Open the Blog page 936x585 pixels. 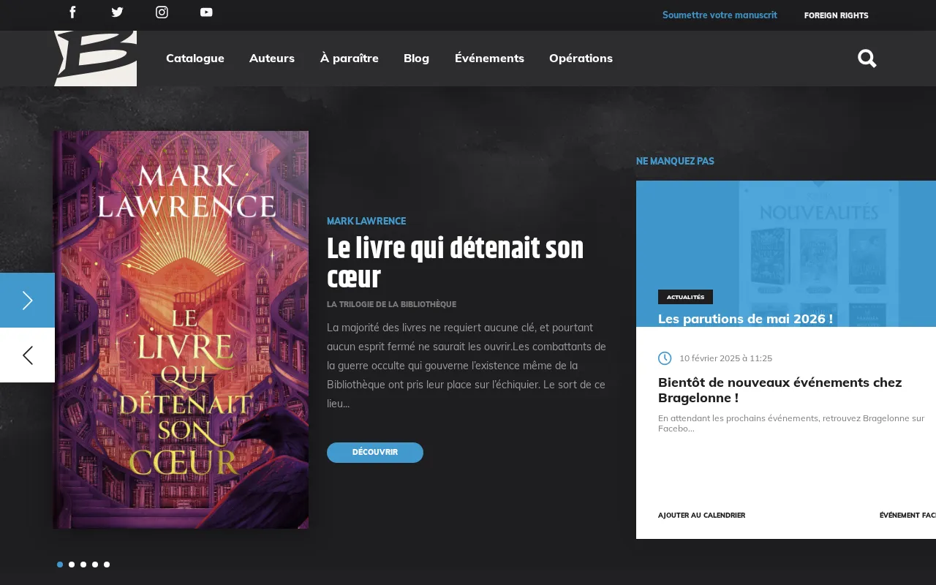click(x=417, y=58)
